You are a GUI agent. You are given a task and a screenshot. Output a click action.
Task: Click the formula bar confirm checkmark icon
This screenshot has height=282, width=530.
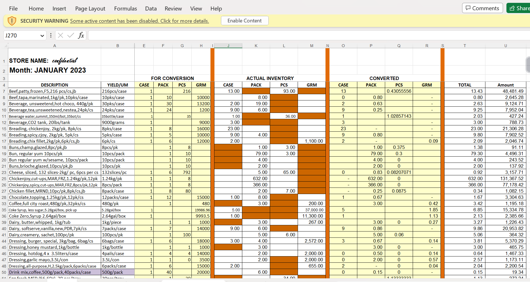[71, 35]
